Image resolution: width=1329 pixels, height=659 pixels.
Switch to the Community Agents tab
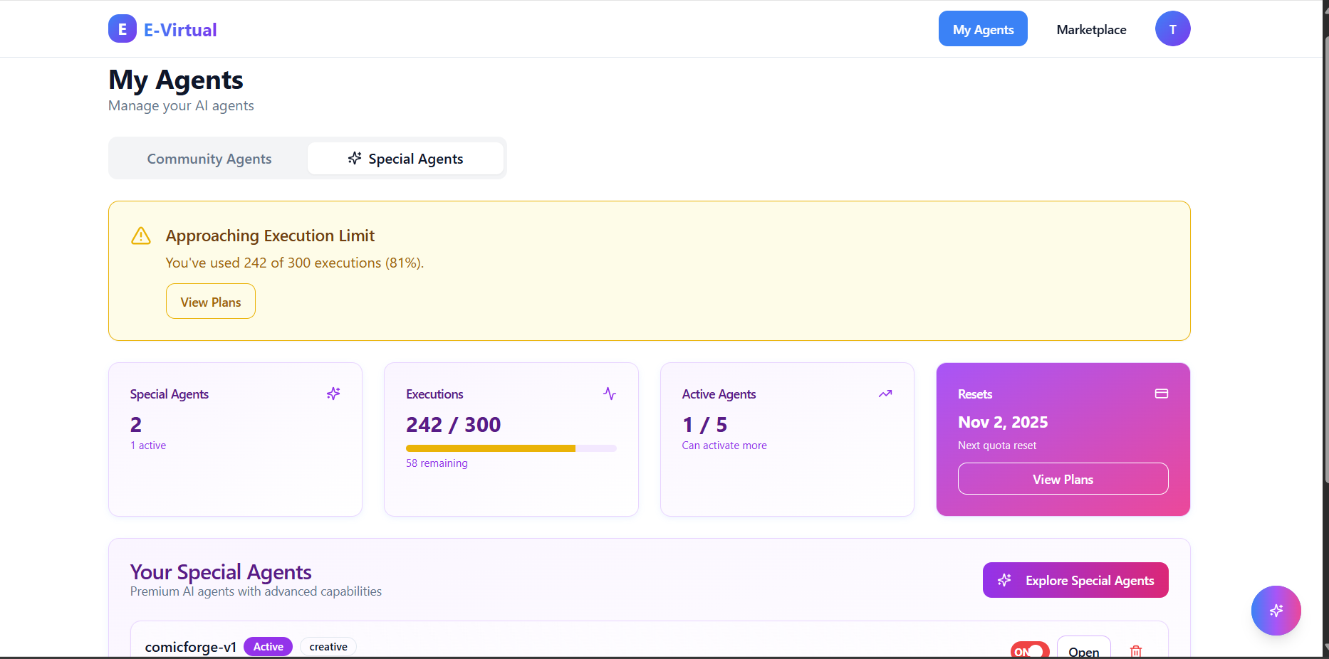pyautogui.click(x=209, y=158)
